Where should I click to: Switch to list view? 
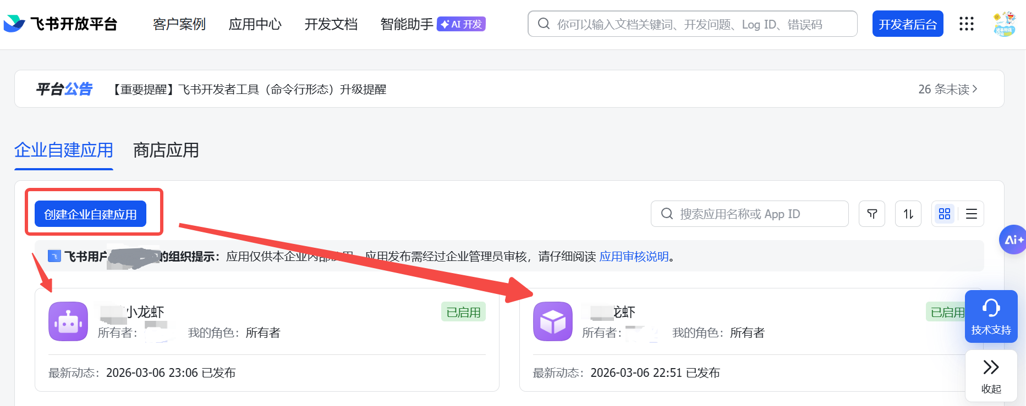[972, 214]
